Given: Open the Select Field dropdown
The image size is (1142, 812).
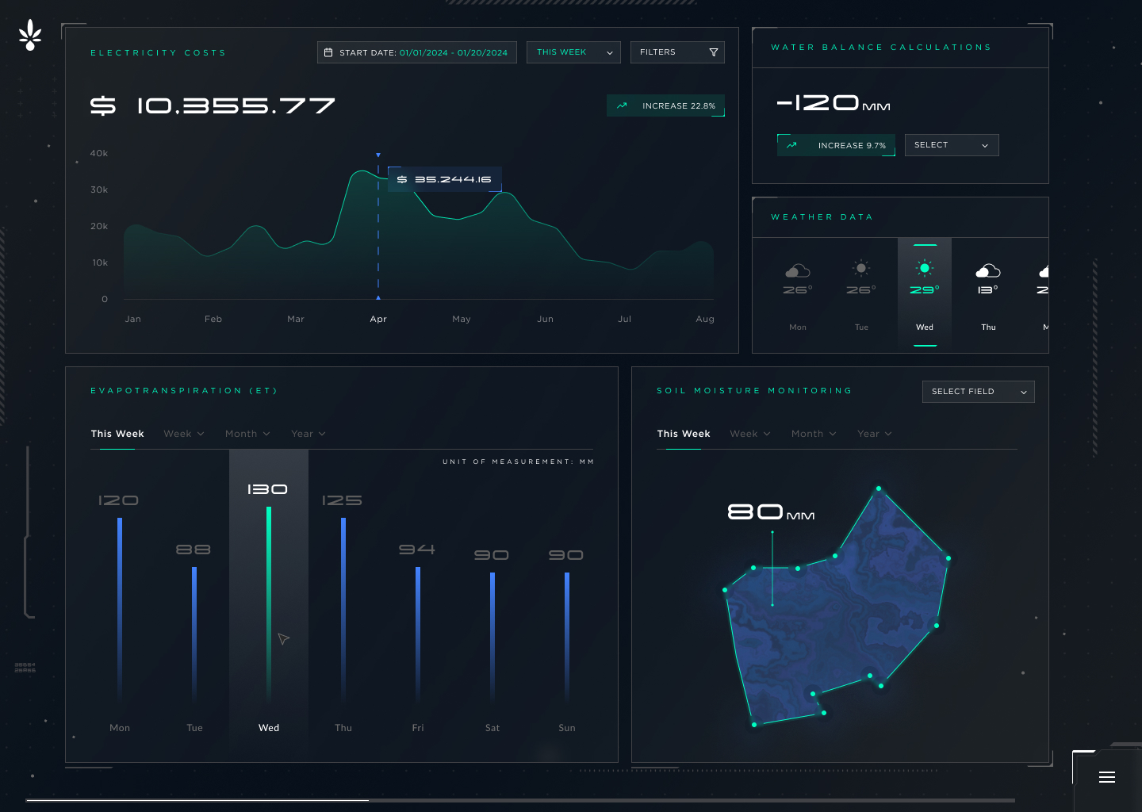Looking at the screenshot, I should [979, 392].
